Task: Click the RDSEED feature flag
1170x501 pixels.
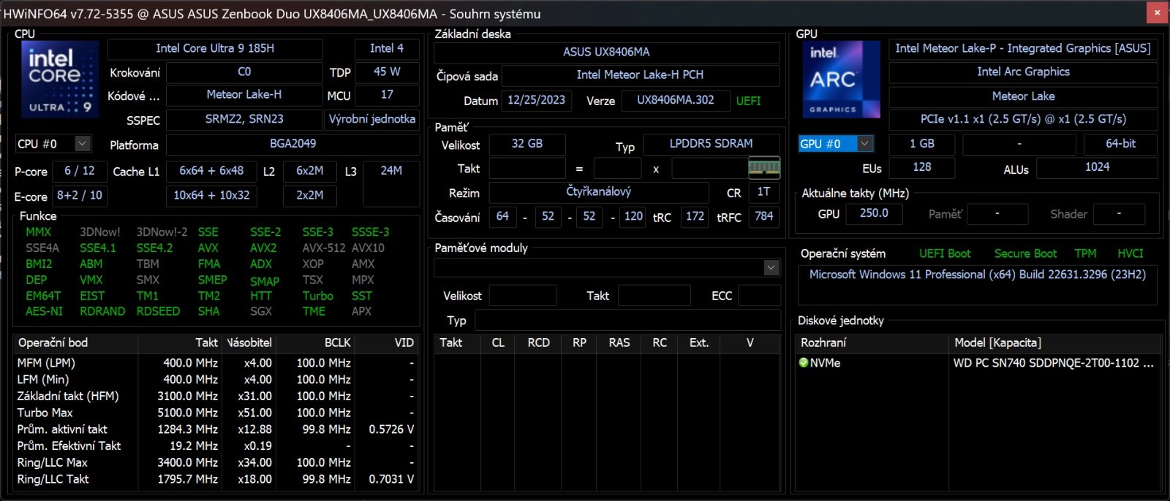Action: (158, 311)
